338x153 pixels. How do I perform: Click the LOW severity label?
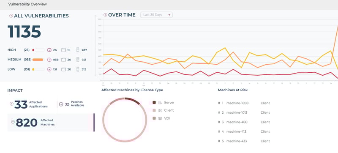(11, 69)
